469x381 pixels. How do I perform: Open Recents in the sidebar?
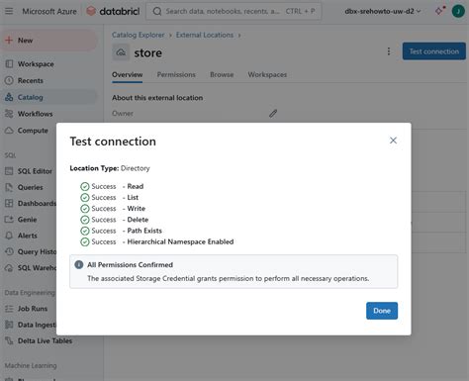[31, 80]
